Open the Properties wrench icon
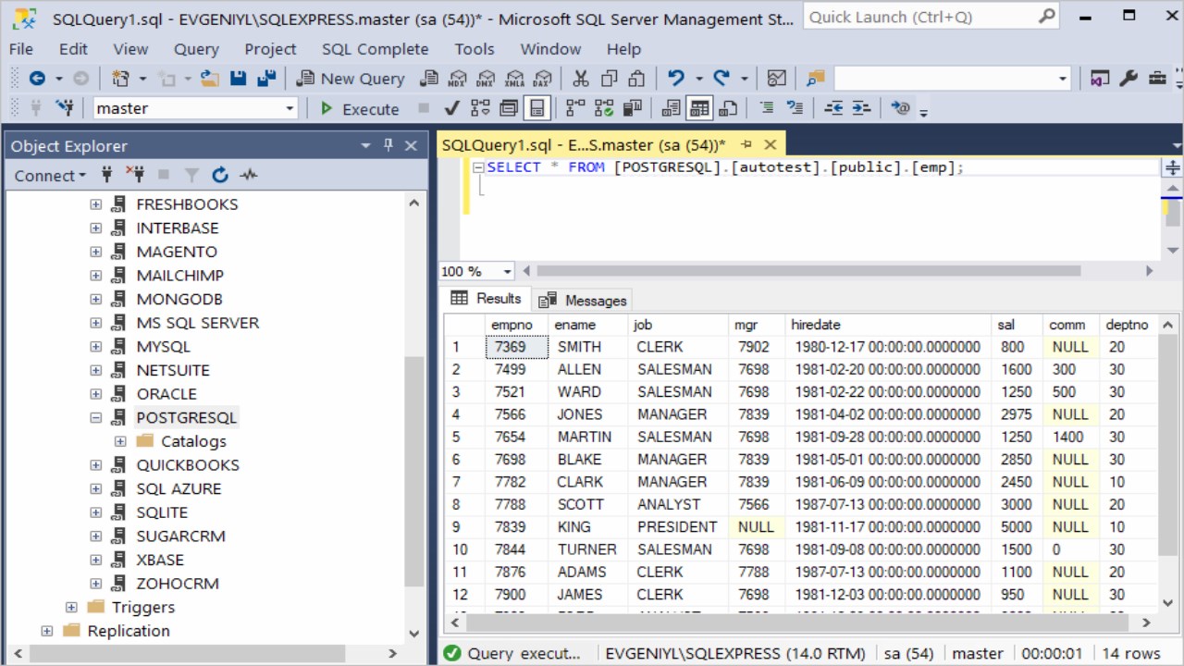The height and width of the screenshot is (666, 1184). pyautogui.click(x=1128, y=79)
